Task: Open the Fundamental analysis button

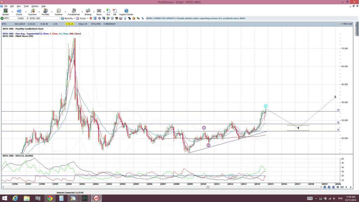Action: coord(74,12)
